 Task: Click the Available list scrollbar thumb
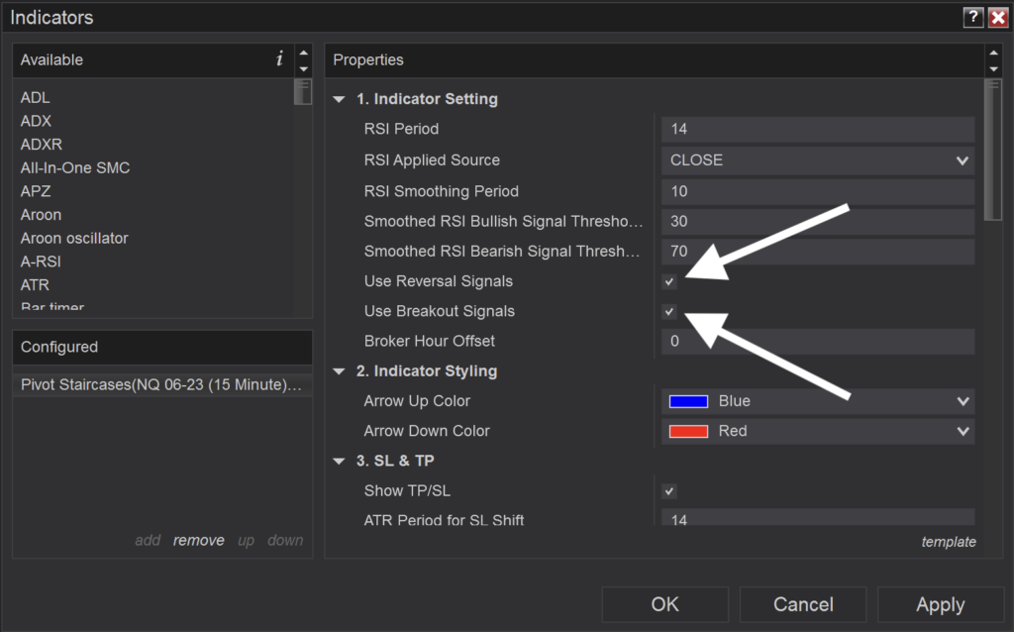click(303, 91)
